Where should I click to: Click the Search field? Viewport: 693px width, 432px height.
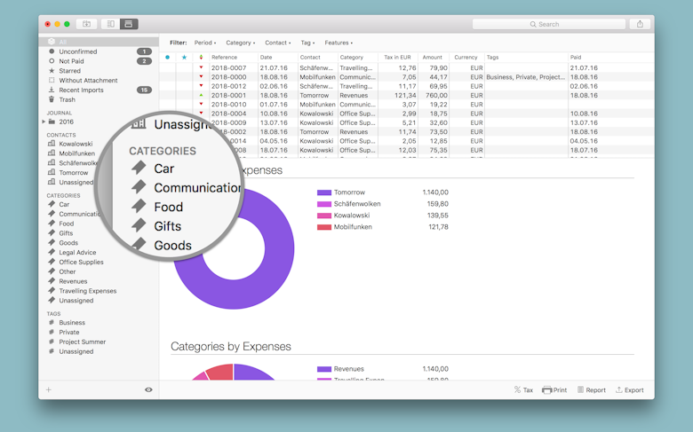[548, 24]
